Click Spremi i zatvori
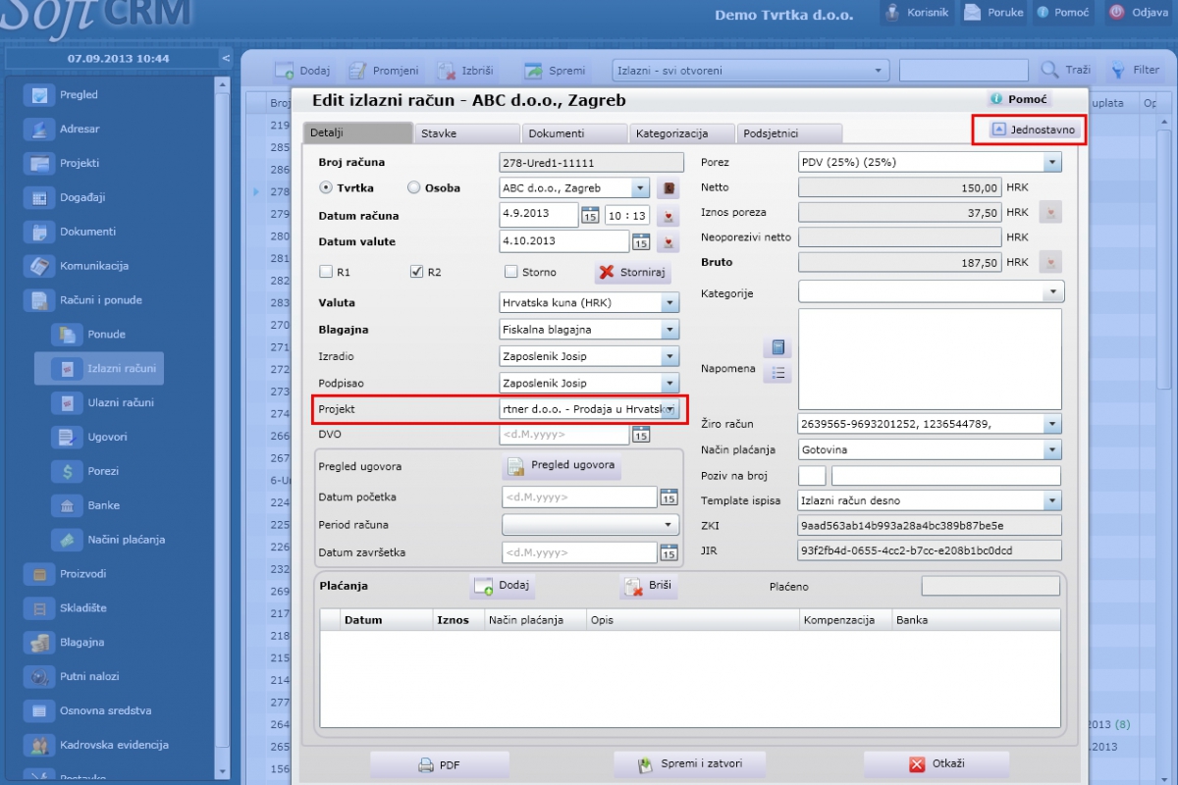 pyautogui.click(x=689, y=764)
